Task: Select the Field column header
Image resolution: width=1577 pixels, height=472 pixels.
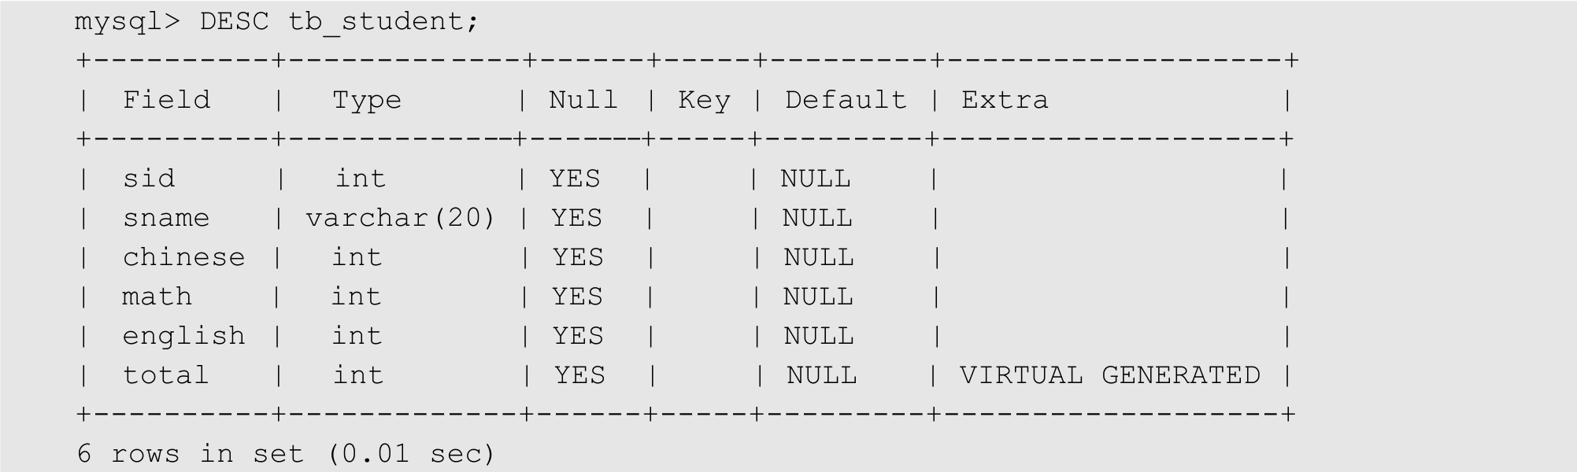Action: [x=166, y=101]
